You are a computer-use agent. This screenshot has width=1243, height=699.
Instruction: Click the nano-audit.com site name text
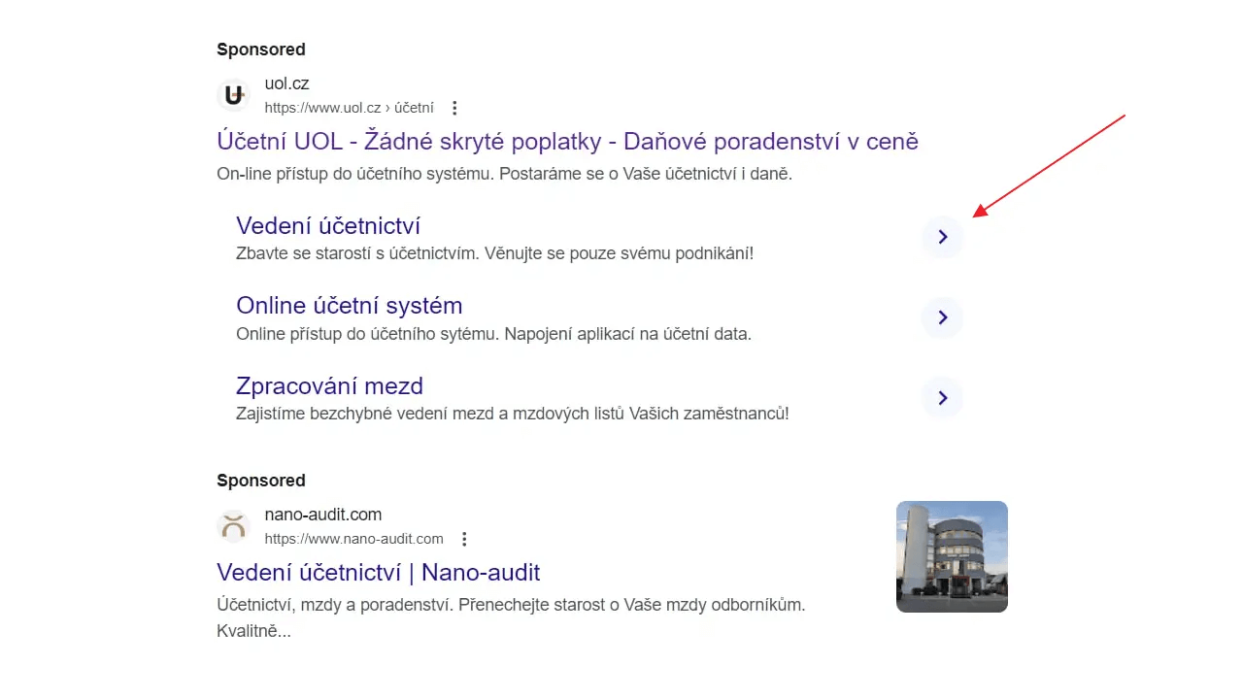pyautogui.click(x=323, y=515)
